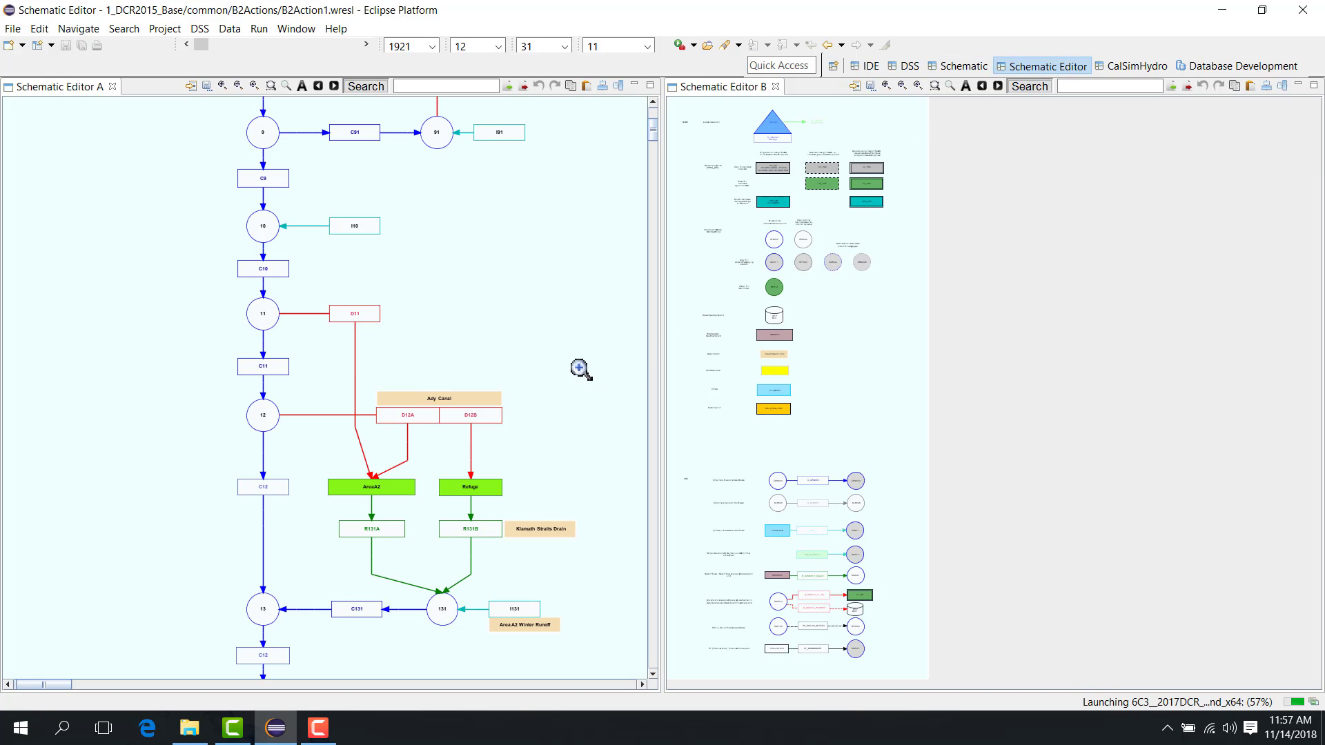1325x745 pixels.
Task: Click the green arrow icon in Editor B toolbar
Action: 1172,86
